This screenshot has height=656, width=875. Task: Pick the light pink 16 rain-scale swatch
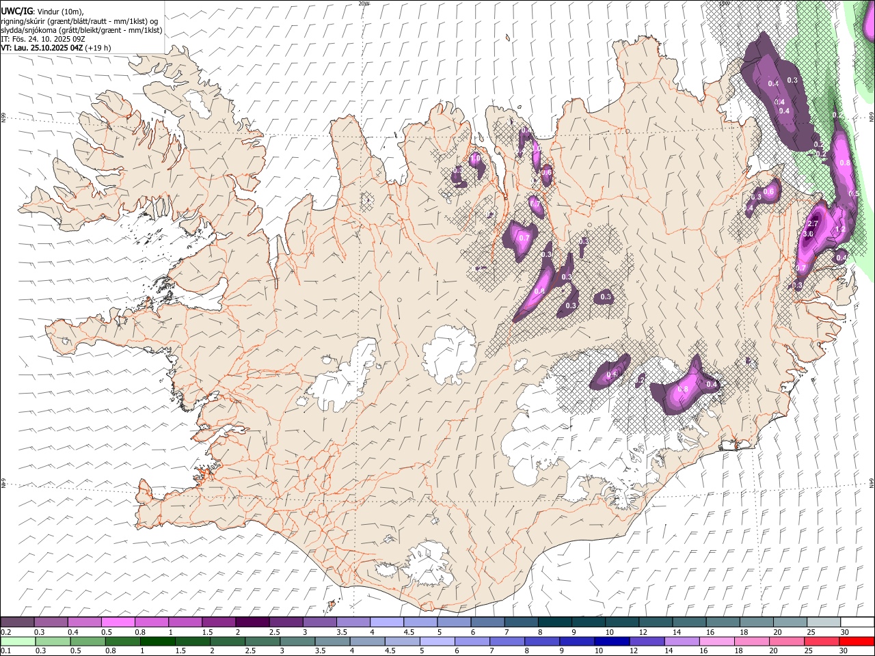click(717, 641)
